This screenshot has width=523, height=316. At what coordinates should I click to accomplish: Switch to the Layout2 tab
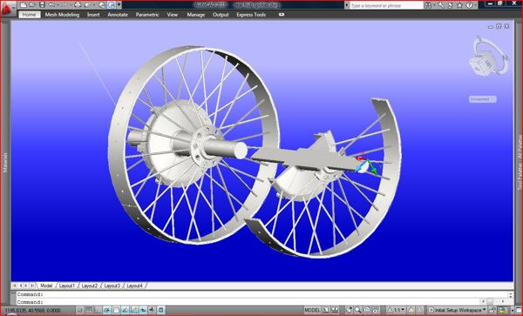pyautogui.click(x=90, y=286)
